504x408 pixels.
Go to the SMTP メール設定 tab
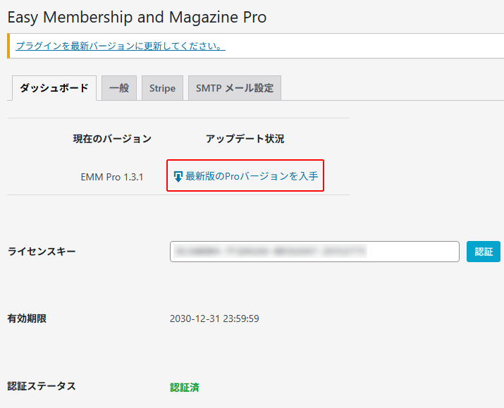[x=234, y=89]
